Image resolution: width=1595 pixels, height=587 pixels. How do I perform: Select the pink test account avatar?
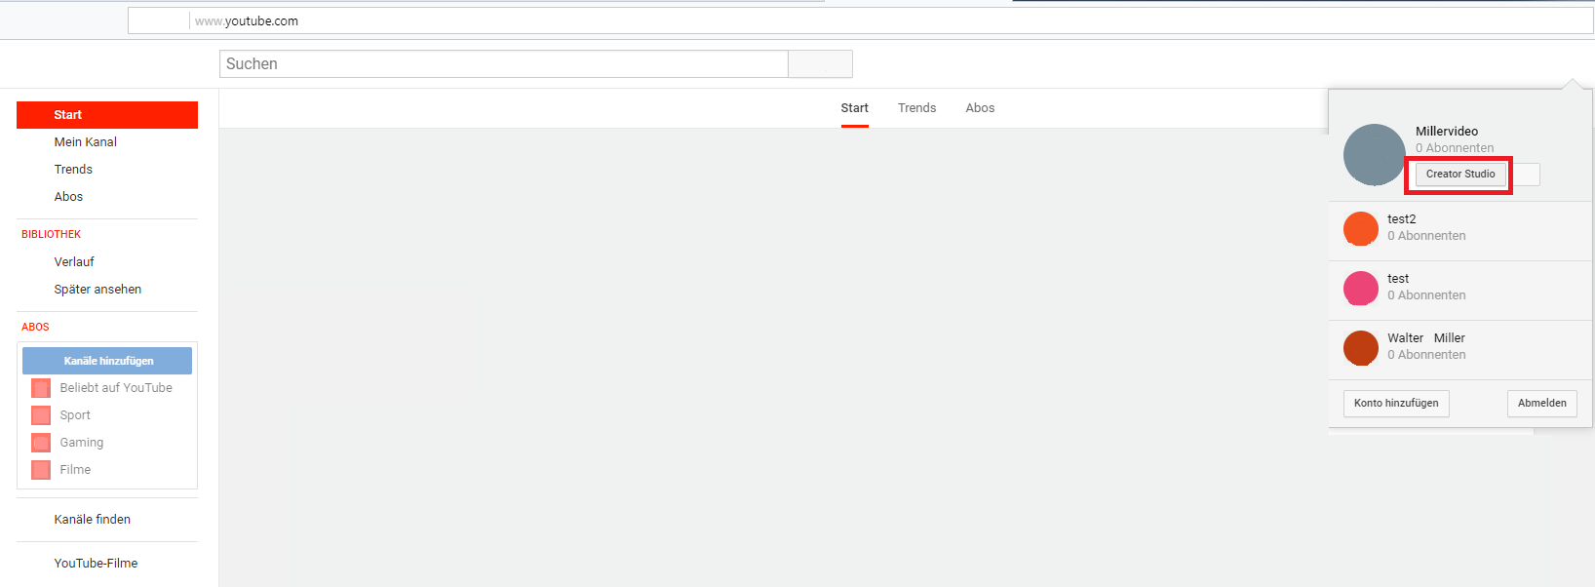pyautogui.click(x=1360, y=289)
